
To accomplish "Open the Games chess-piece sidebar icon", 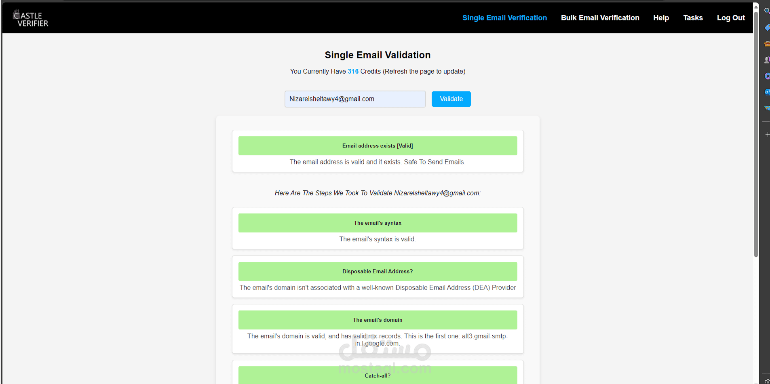I will (767, 60).
